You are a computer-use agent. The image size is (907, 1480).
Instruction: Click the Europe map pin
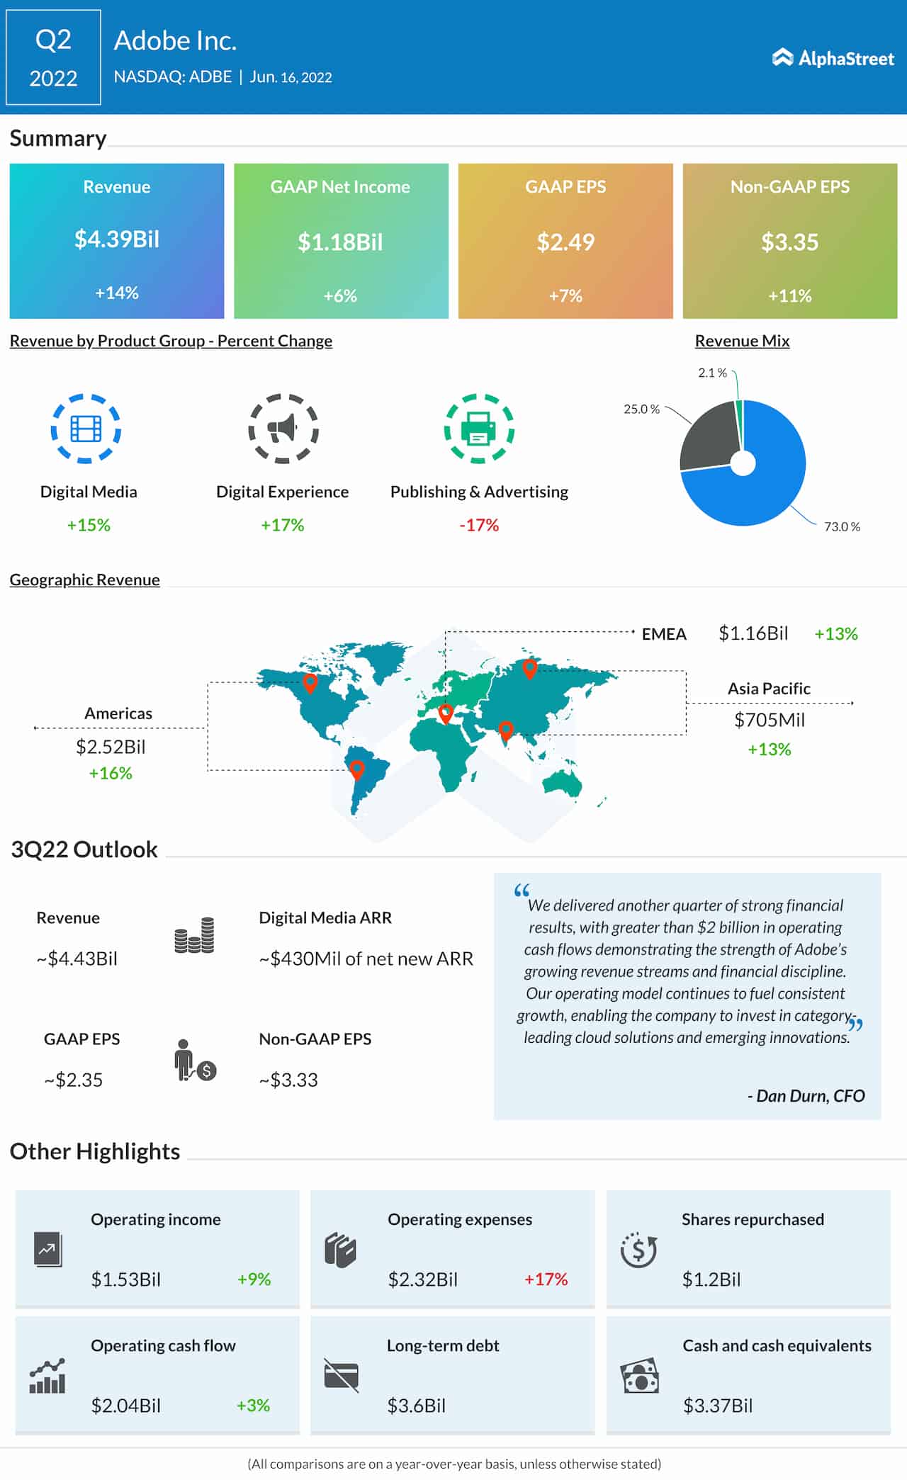[446, 713]
